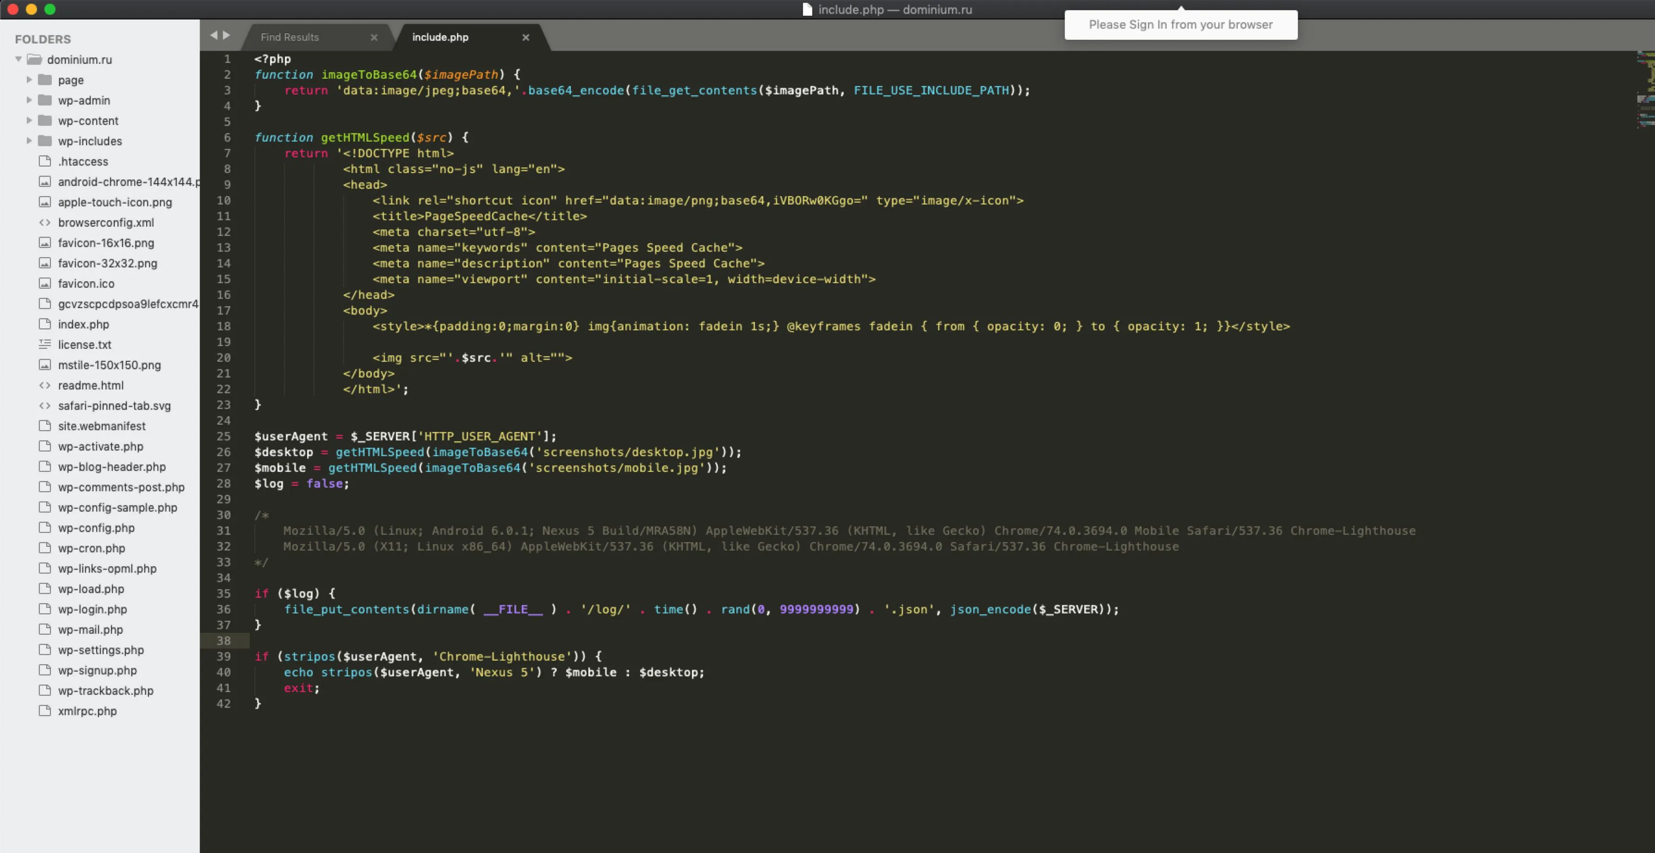
Task: Close the include.php tab
Action: (525, 37)
